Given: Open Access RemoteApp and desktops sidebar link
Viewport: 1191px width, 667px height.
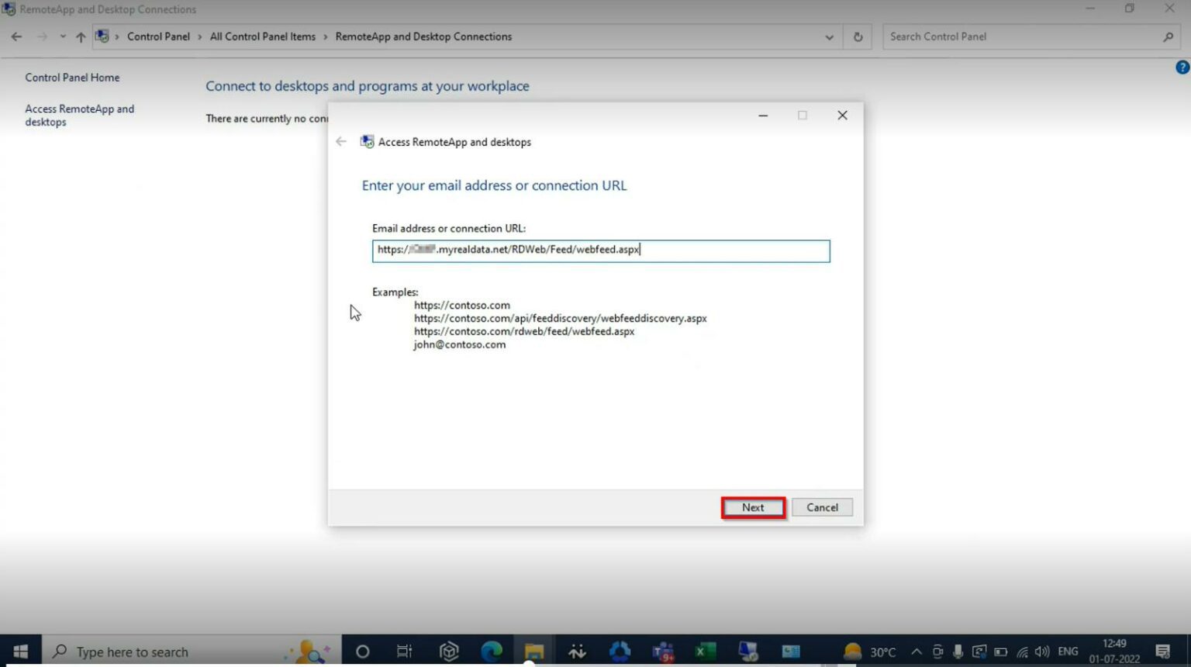Looking at the screenshot, I should (x=80, y=115).
